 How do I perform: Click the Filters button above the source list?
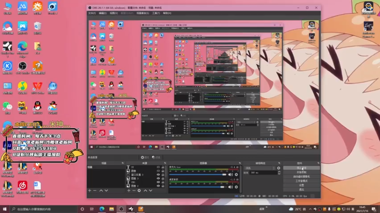tap(156, 158)
